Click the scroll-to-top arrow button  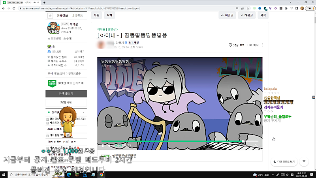coord(304,161)
